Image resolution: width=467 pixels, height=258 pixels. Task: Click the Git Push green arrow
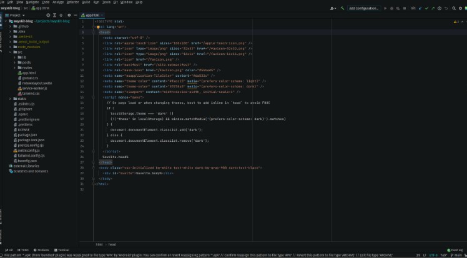point(433,8)
